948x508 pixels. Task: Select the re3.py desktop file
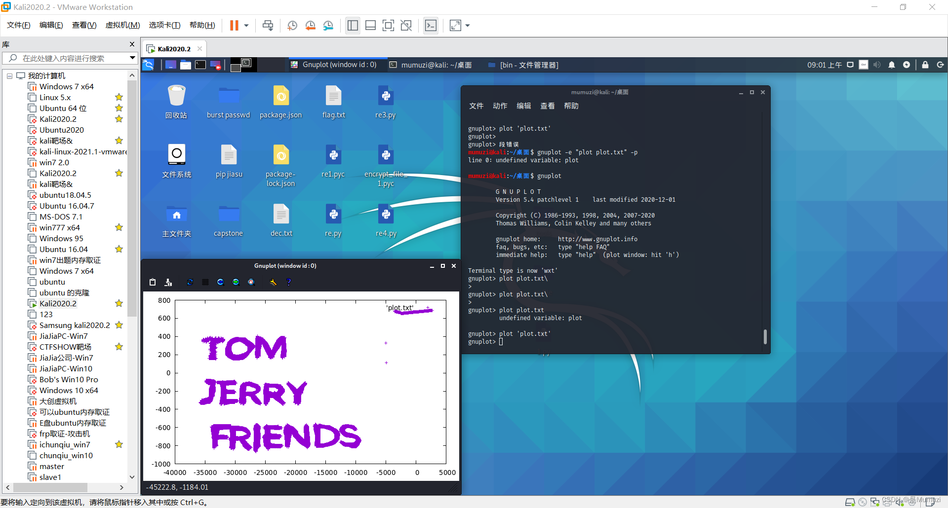tap(386, 102)
